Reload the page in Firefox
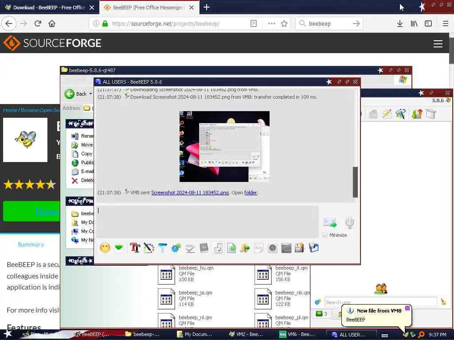The image size is (454, 340). click(38, 24)
